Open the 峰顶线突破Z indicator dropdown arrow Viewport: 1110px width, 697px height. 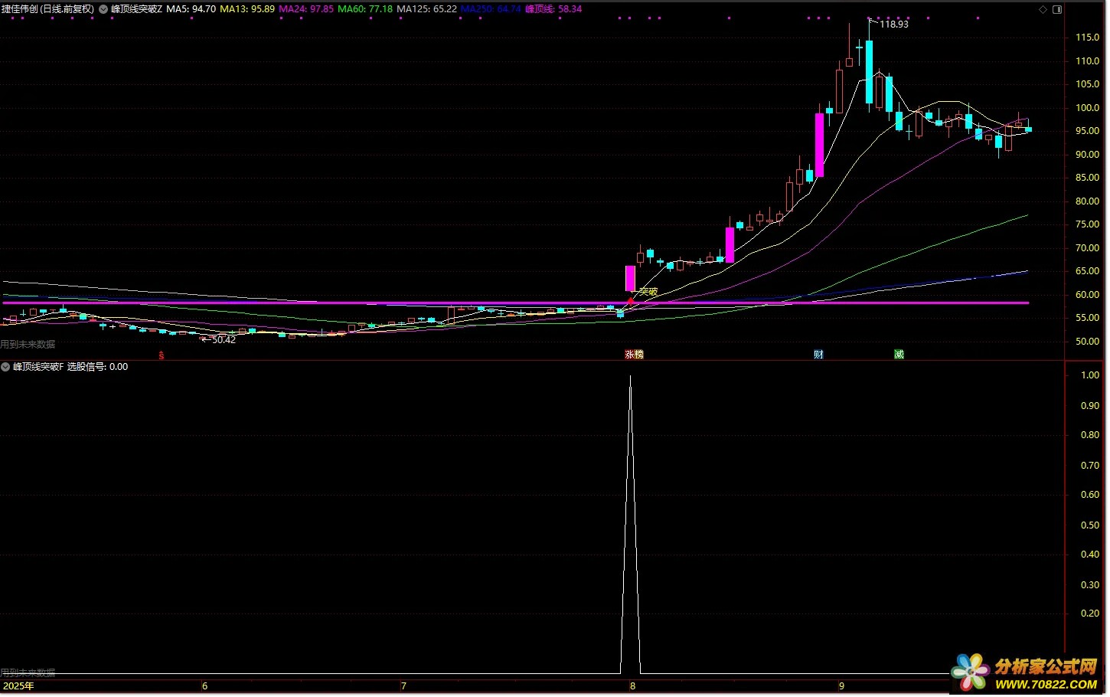(x=103, y=9)
